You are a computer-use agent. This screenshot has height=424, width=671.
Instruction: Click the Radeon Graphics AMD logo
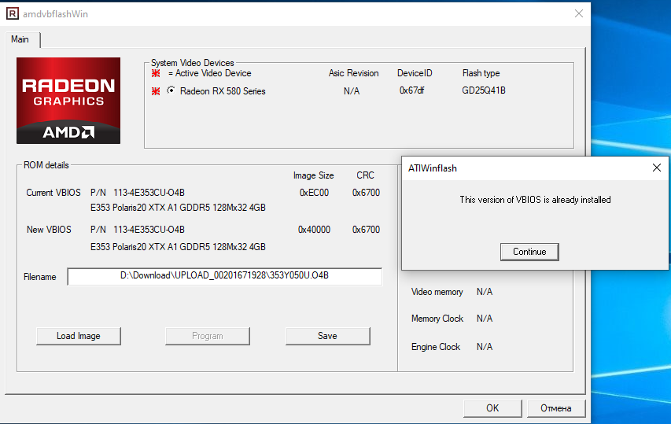[68, 101]
